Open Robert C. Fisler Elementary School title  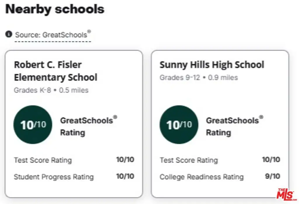56,71
